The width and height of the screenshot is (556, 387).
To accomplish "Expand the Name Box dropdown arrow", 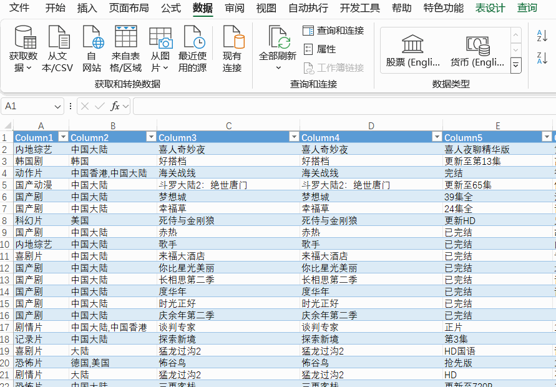I will 58,107.
